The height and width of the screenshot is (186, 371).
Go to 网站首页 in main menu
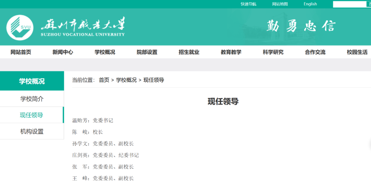tap(21, 52)
